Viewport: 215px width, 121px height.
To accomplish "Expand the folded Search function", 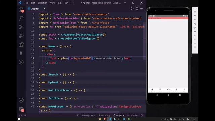I will 37,74.
